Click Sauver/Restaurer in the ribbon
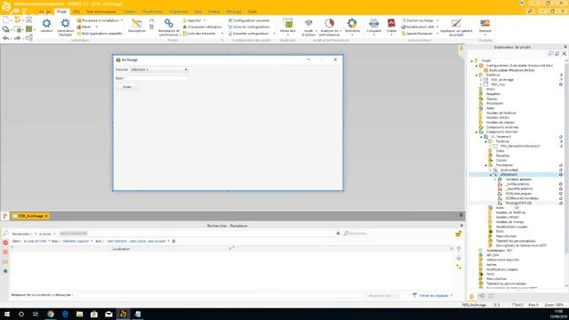This screenshot has width=569, height=320. [x=419, y=34]
